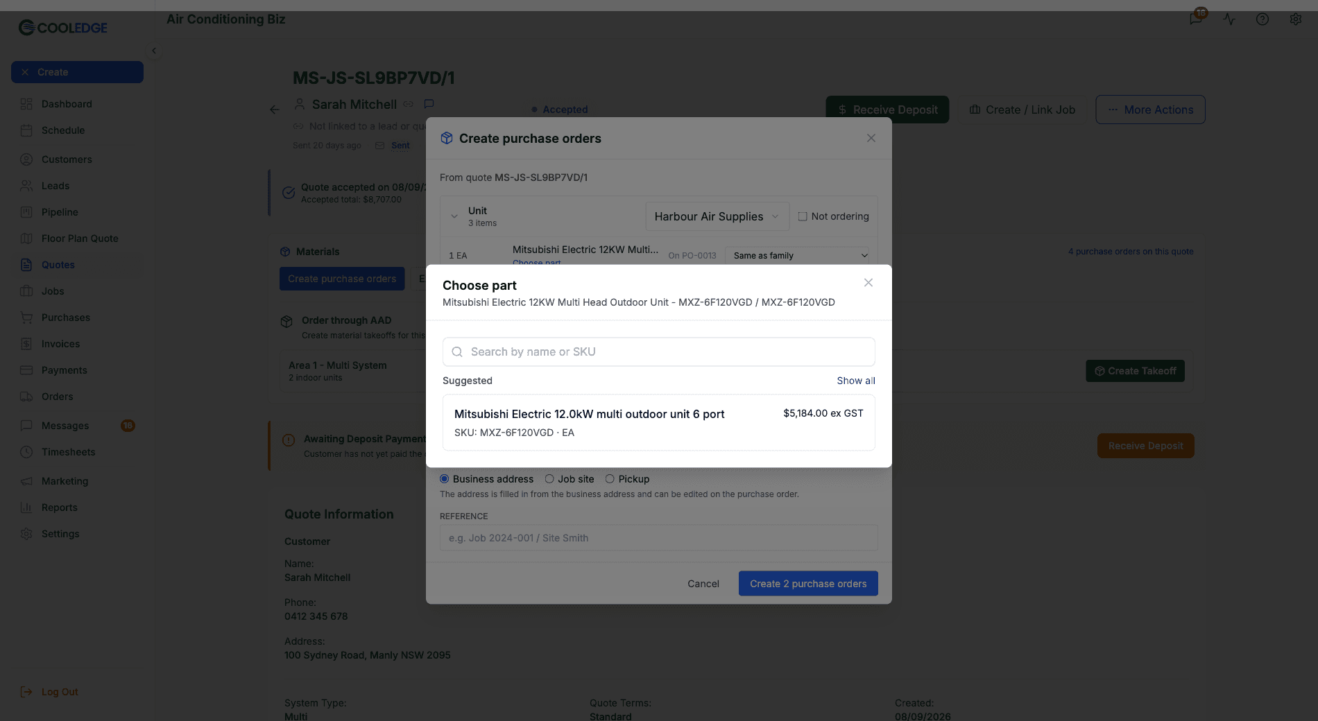Click the Log Out icon
1318x721 pixels.
(x=26, y=692)
